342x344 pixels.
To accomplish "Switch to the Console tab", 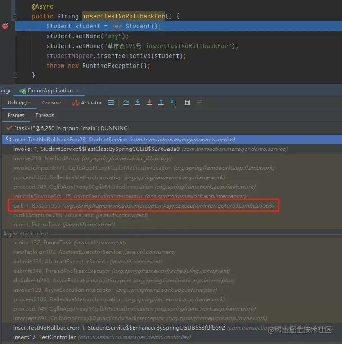I will tap(52, 103).
